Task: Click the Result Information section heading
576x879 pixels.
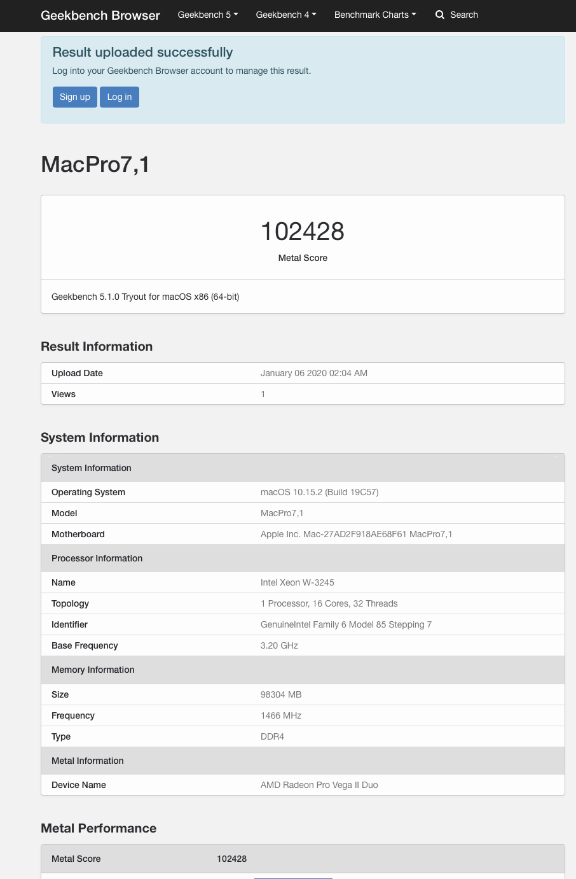Action: pyautogui.click(x=97, y=346)
